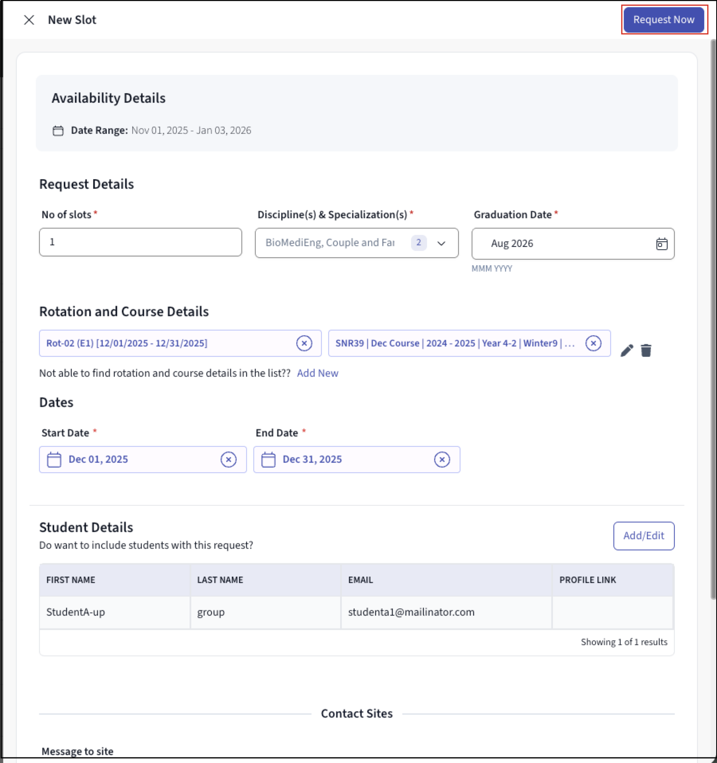
Task: Open the End Date calendar icon
Action: (x=268, y=460)
